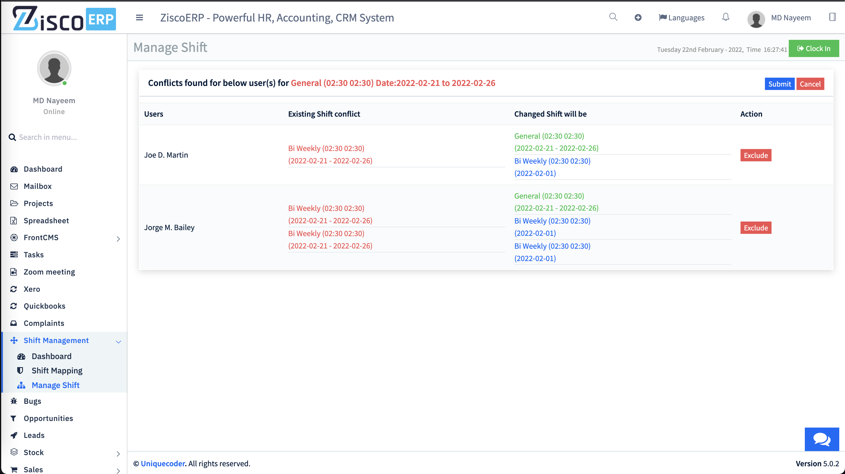This screenshot has width=845, height=474.
Task: Open the blue live chat bubble
Action: [x=821, y=439]
